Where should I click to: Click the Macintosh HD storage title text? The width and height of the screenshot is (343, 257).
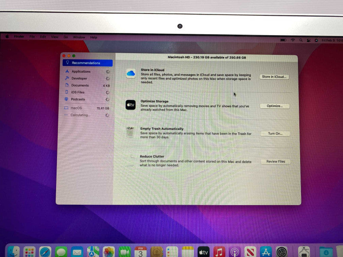click(207, 57)
